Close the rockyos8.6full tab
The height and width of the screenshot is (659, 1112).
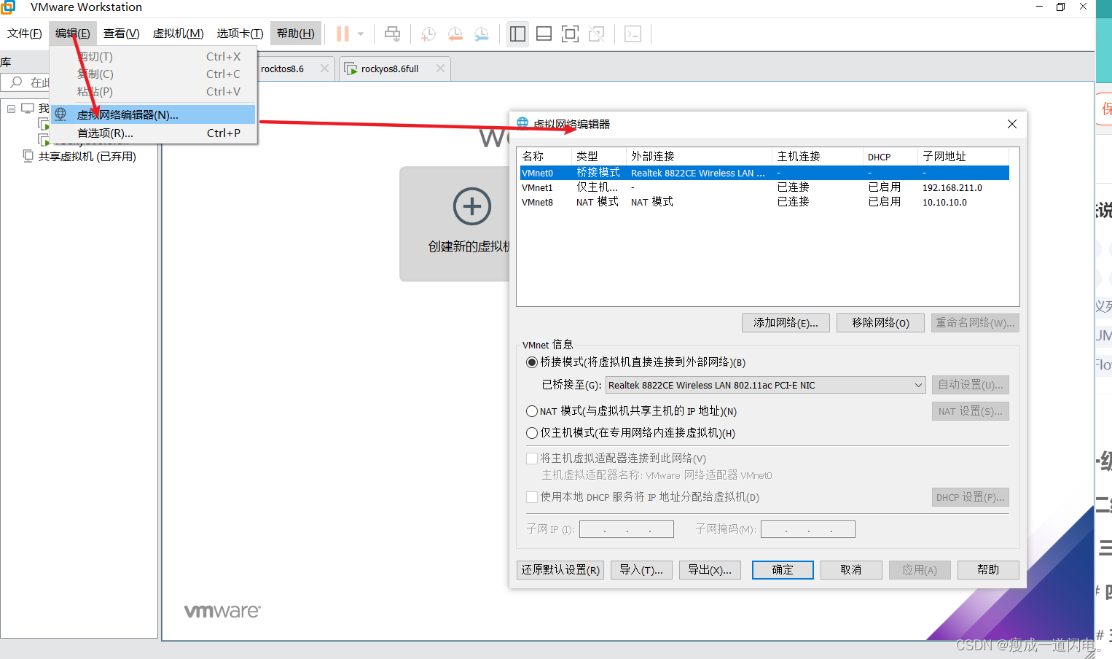coord(440,68)
